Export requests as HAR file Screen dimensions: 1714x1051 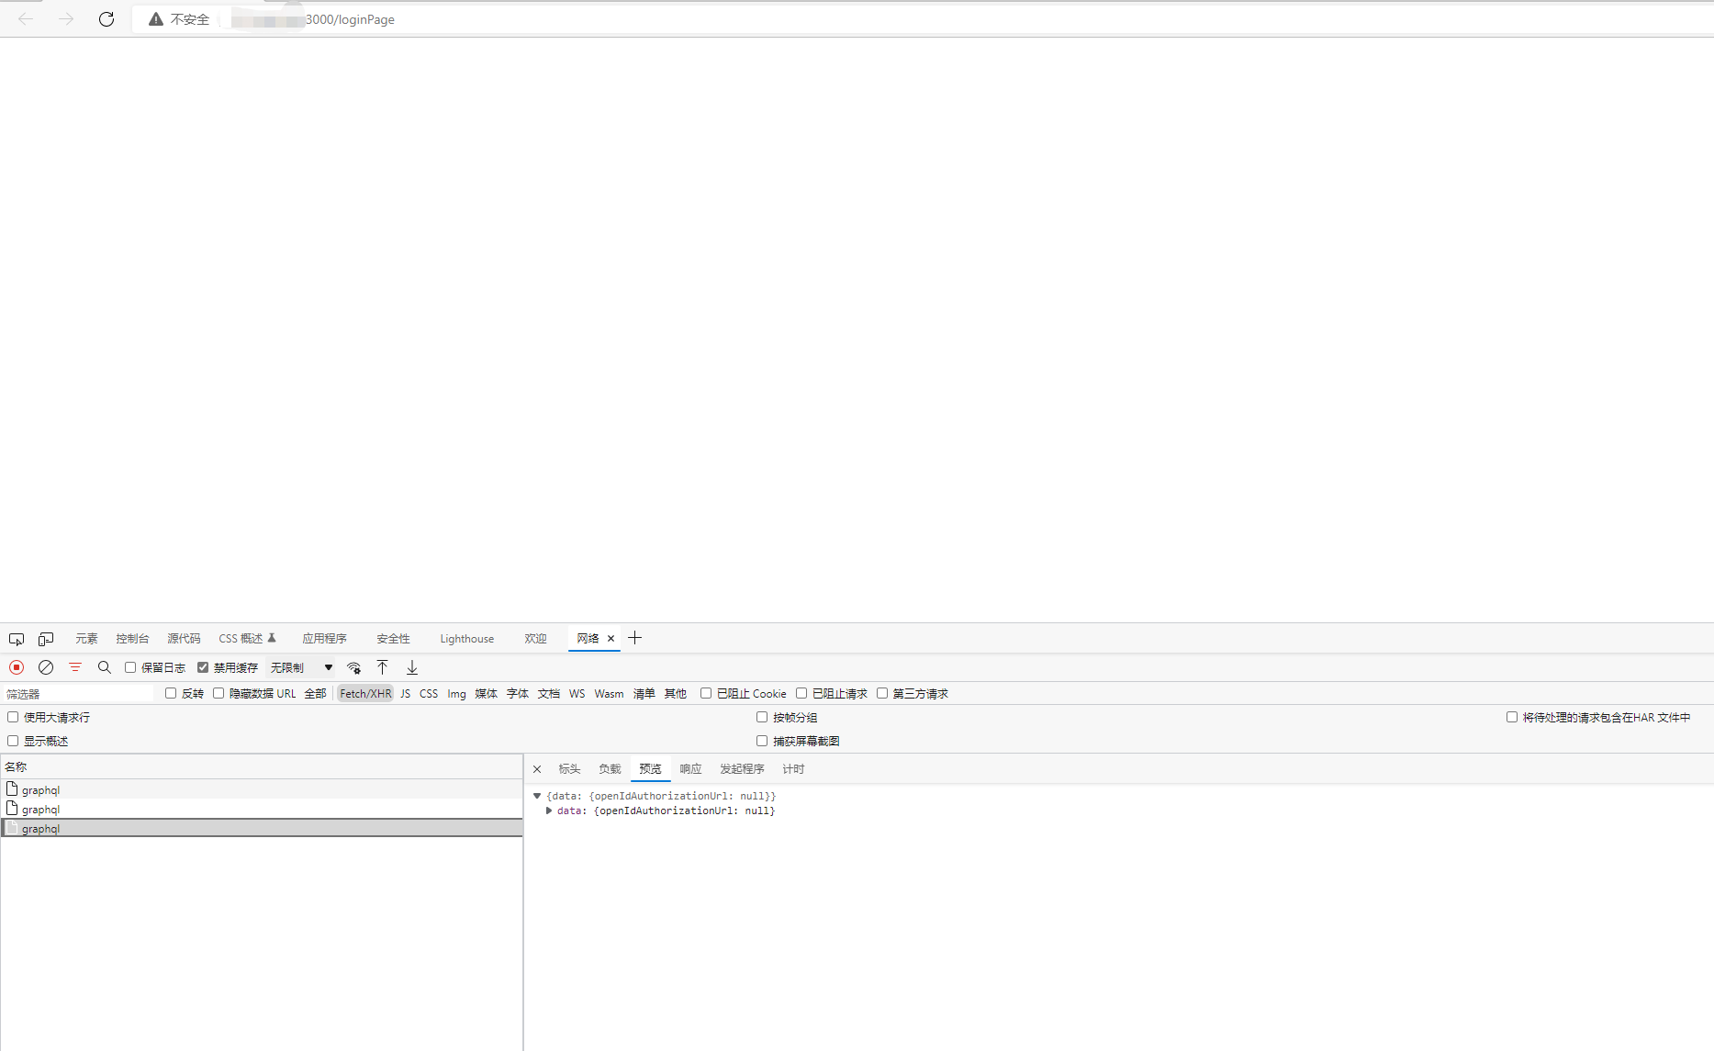(x=411, y=667)
